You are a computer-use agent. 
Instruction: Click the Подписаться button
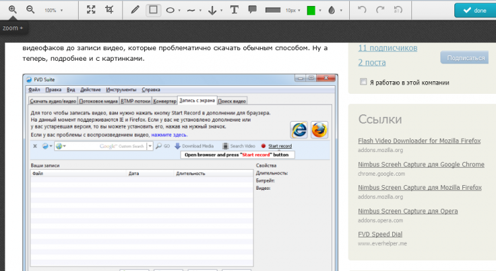point(466,58)
